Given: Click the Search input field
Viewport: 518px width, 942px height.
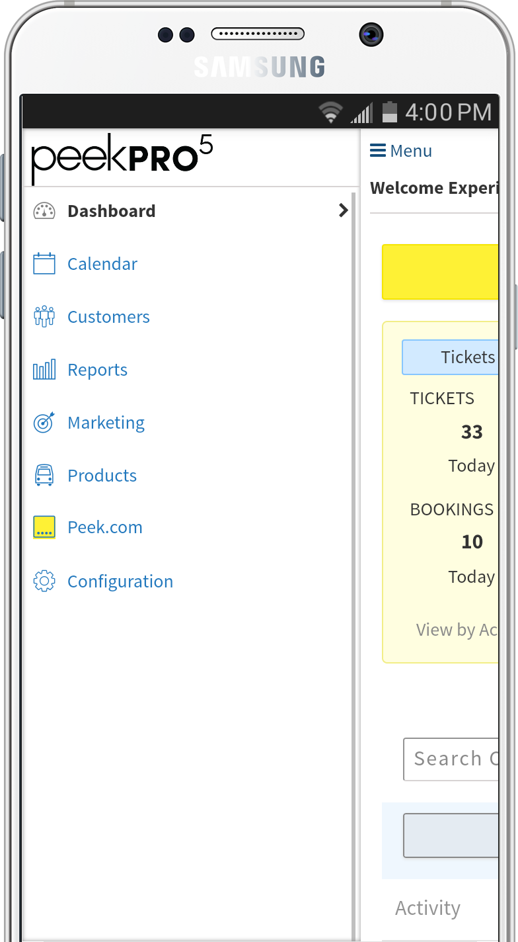Looking at the screenshot, I should [451, 759].
